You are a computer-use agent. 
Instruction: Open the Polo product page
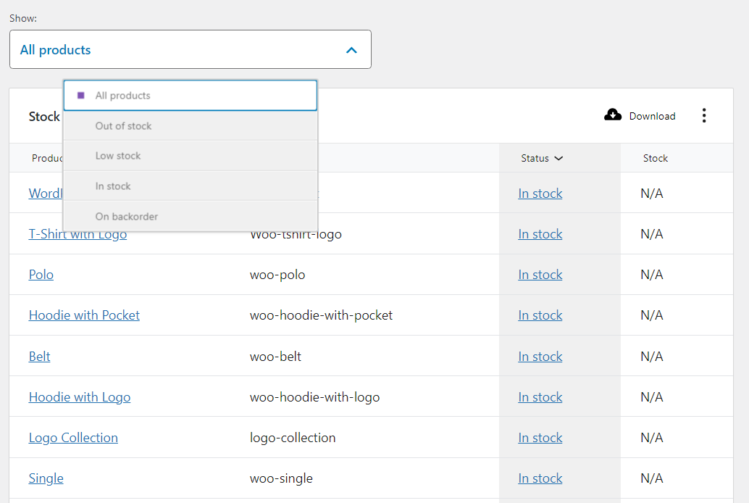point(41,274)
